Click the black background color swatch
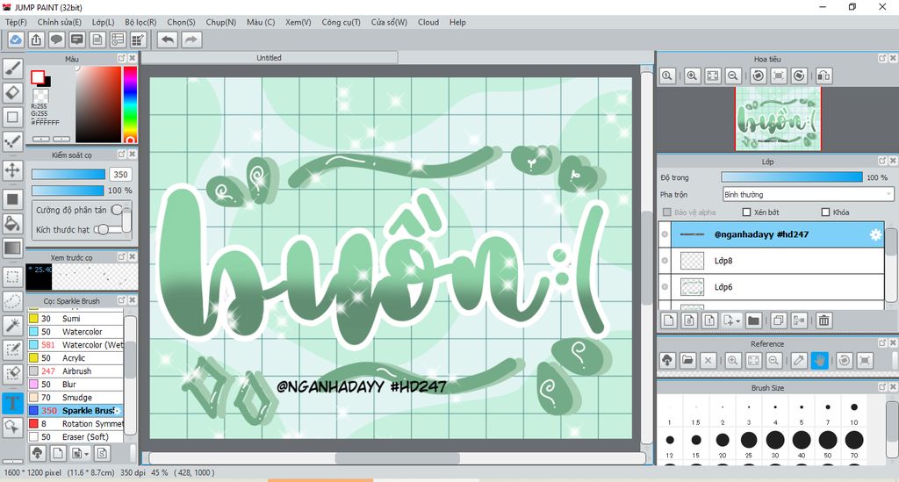The height and width of the screenshot is (482, 899). pyautogui.click(x=46, y=82)
